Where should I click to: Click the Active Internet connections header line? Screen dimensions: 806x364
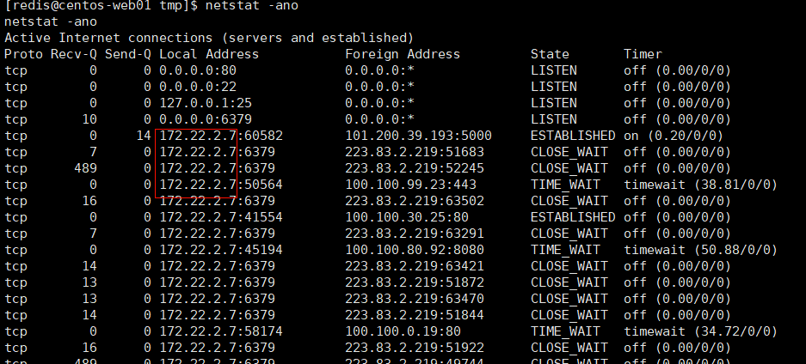click(209, 38)
